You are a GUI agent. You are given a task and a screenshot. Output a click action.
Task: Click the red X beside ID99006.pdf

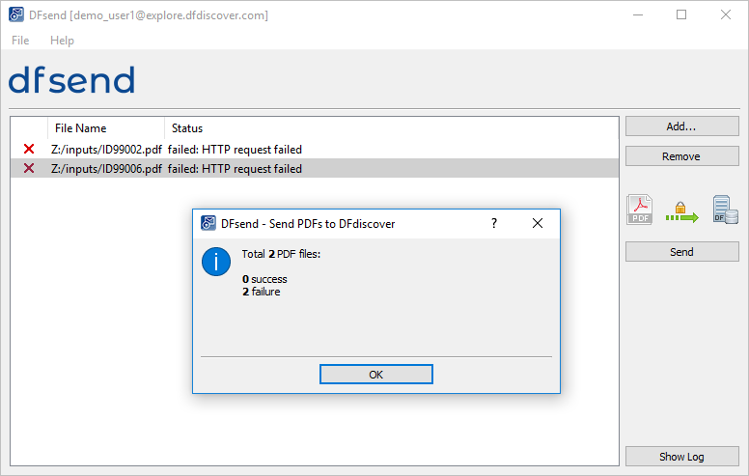29,168
